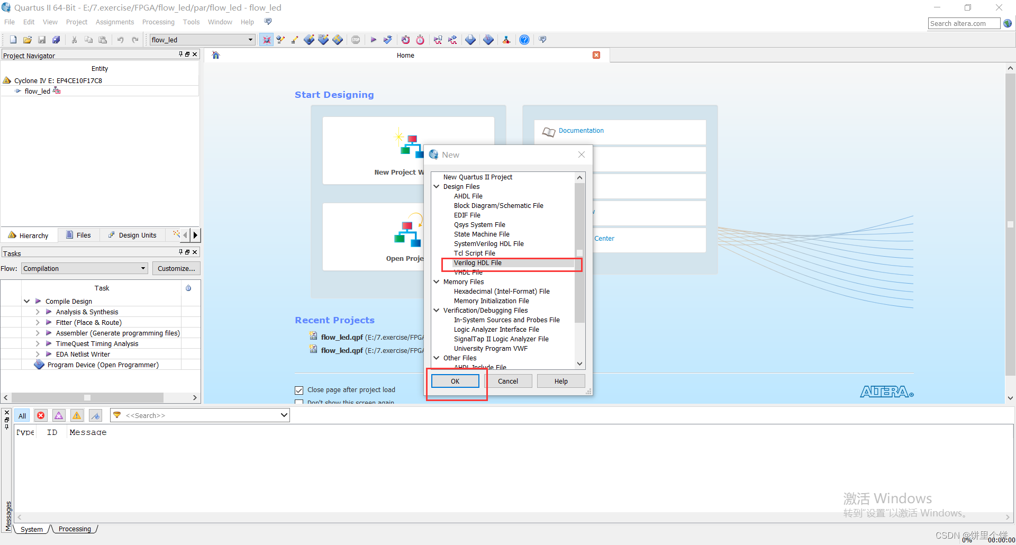
Task: Click the Cut scissors icon
Action: point(74,40)
